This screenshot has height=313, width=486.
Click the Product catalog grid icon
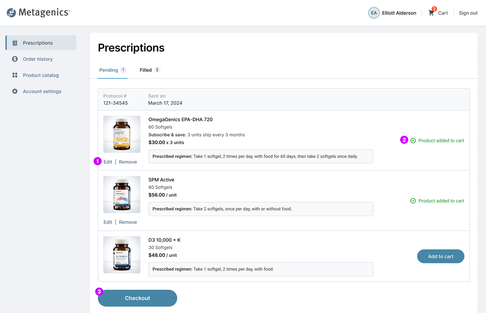15,75
